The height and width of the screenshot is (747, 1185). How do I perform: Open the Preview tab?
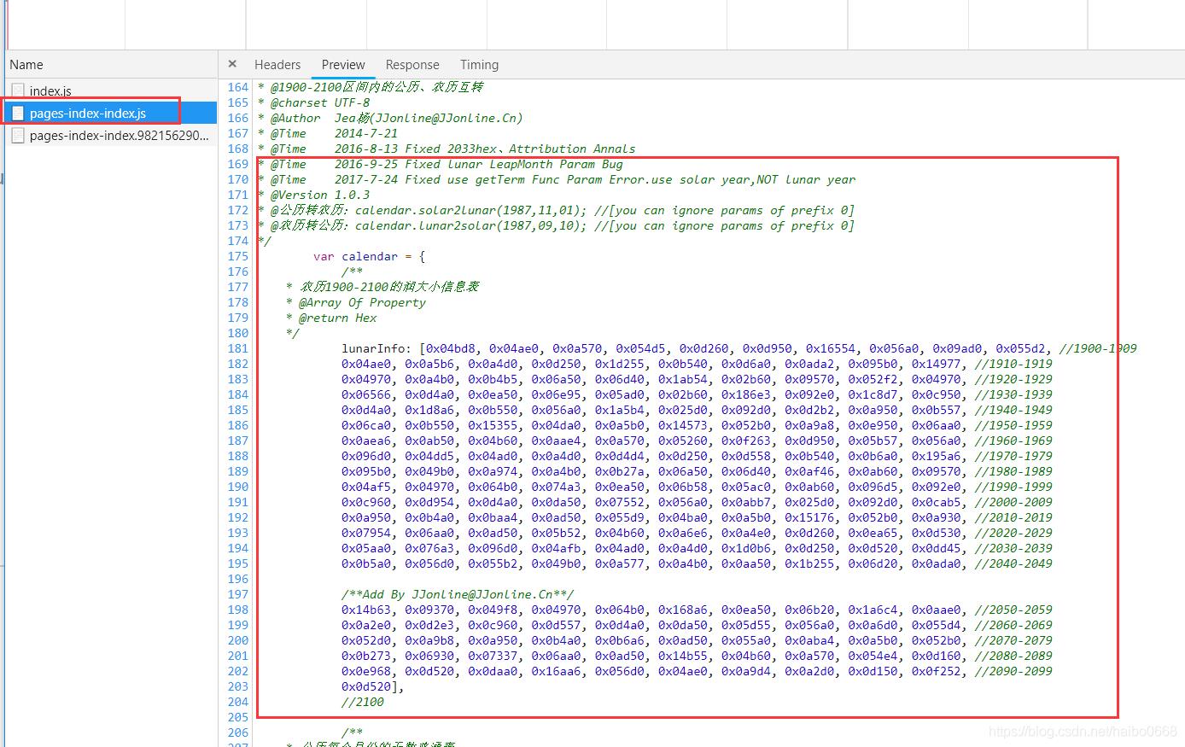point(343,64)
